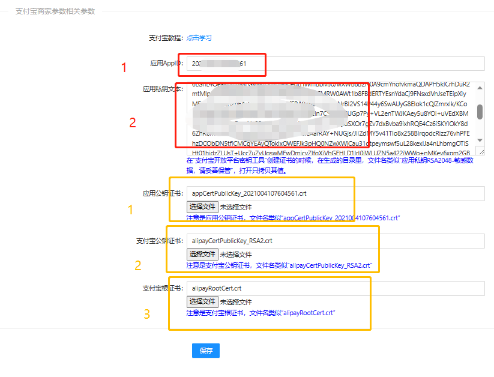Click the 支付宝商家参数相关参数 section title
The width and height of the screenshot is (494, 377).
55,11
